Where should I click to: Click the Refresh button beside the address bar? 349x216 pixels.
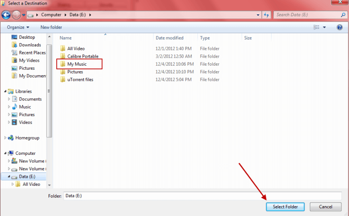(x=266, y=15)
